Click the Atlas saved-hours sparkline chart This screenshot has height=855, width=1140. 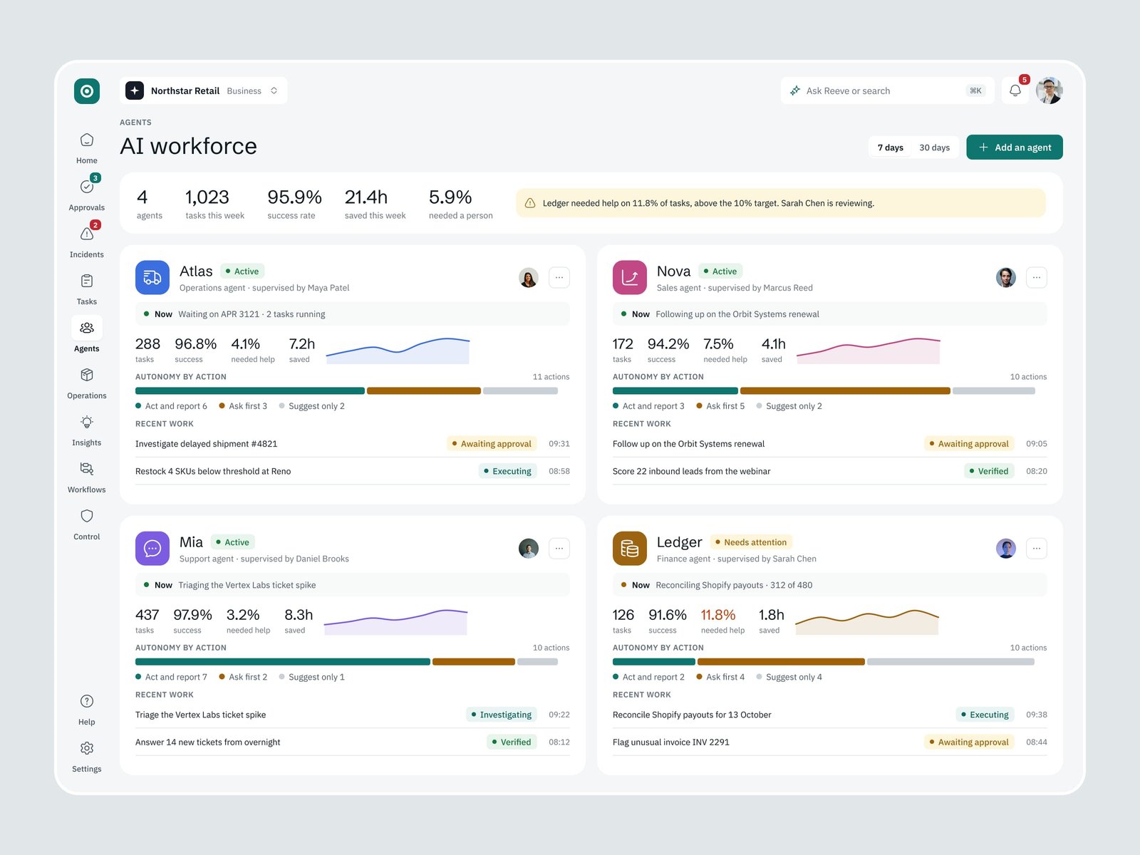pyautogui.click(x=398, y=351)
